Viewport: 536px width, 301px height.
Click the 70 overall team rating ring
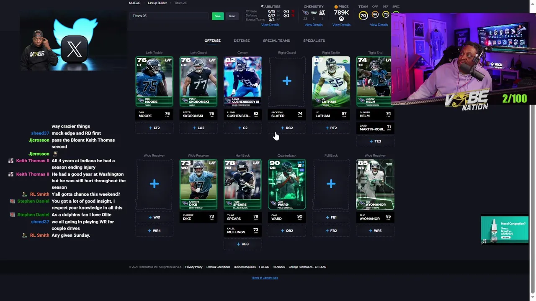363,15
